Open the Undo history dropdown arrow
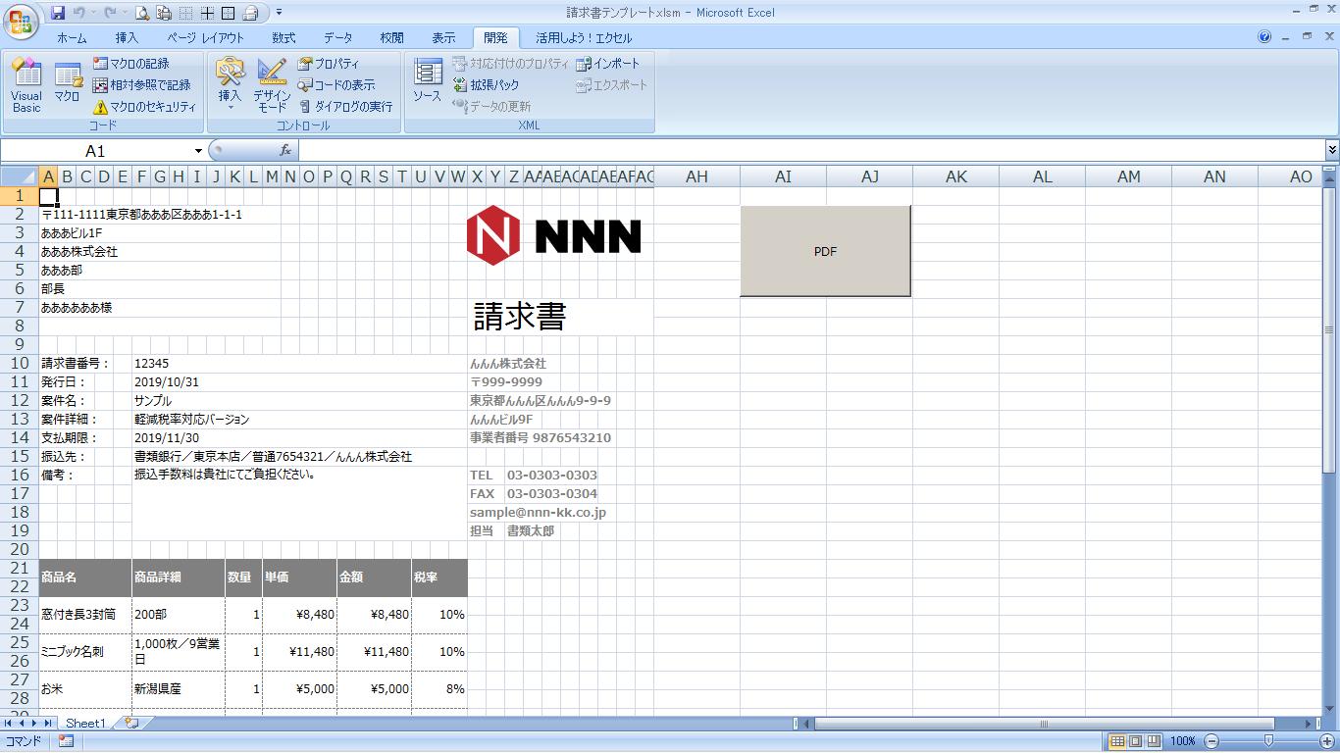The height and width of the screenshot is (753, 1340). [x=93, y=13]
